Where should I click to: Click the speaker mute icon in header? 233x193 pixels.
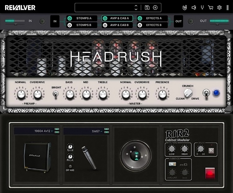click(x=194, y=7)
